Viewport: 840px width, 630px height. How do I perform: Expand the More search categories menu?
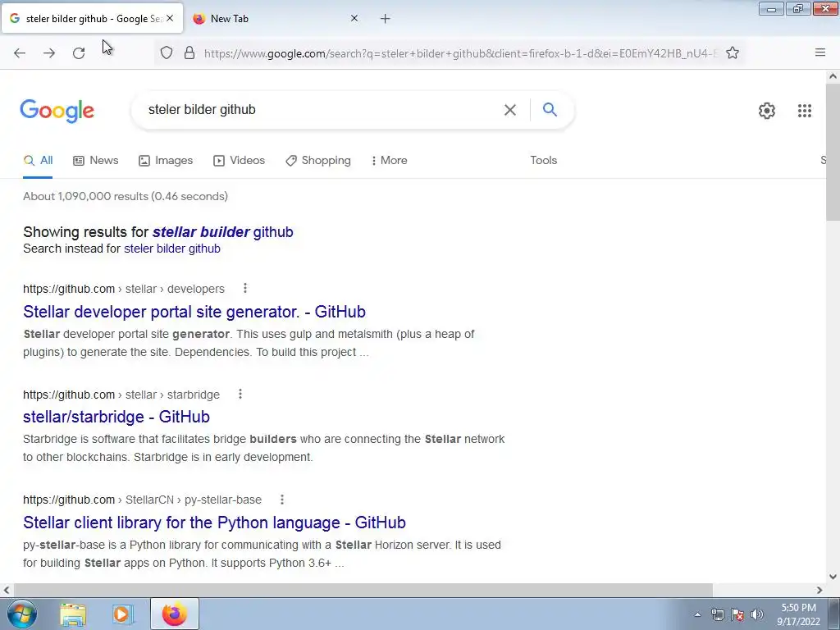[x=389, y=160]
